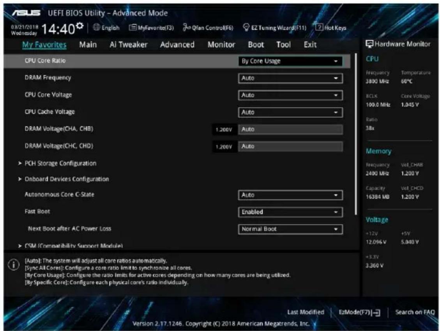The image size is (440, 331).
Task: Click the settings list scrollbar
Action: pyautogui.click(x=356, y=134)
